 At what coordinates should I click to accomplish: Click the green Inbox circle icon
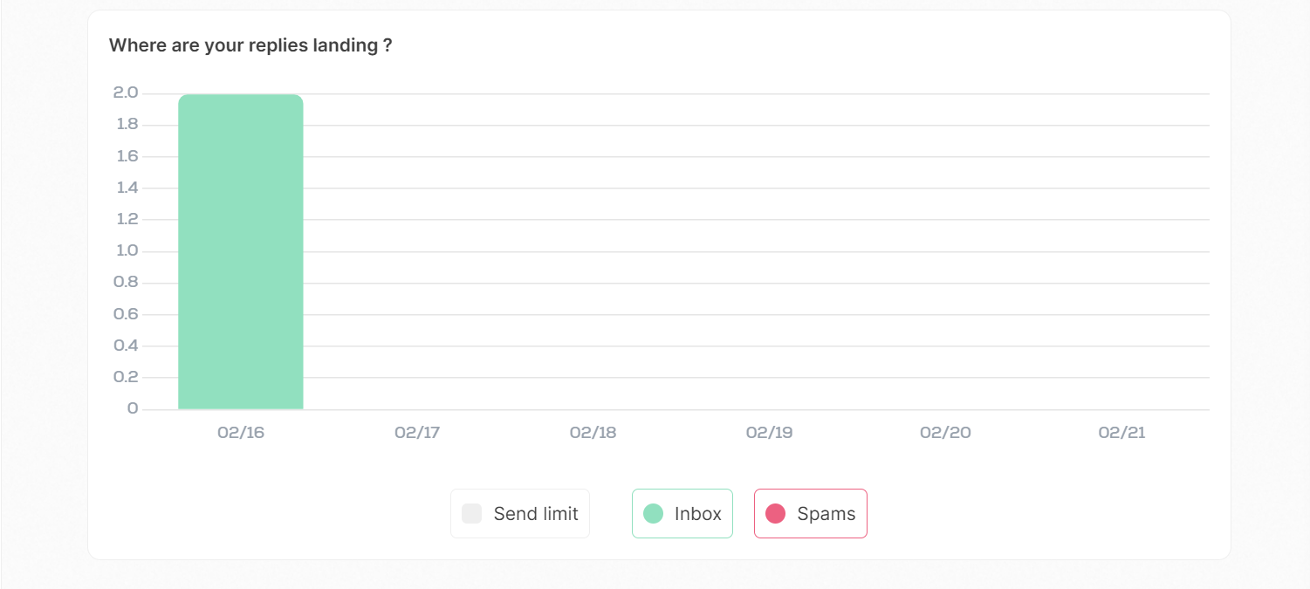(x=653, y=514)
